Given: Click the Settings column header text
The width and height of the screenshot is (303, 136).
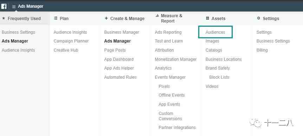Looking at the screenshot, I should 271,19.
